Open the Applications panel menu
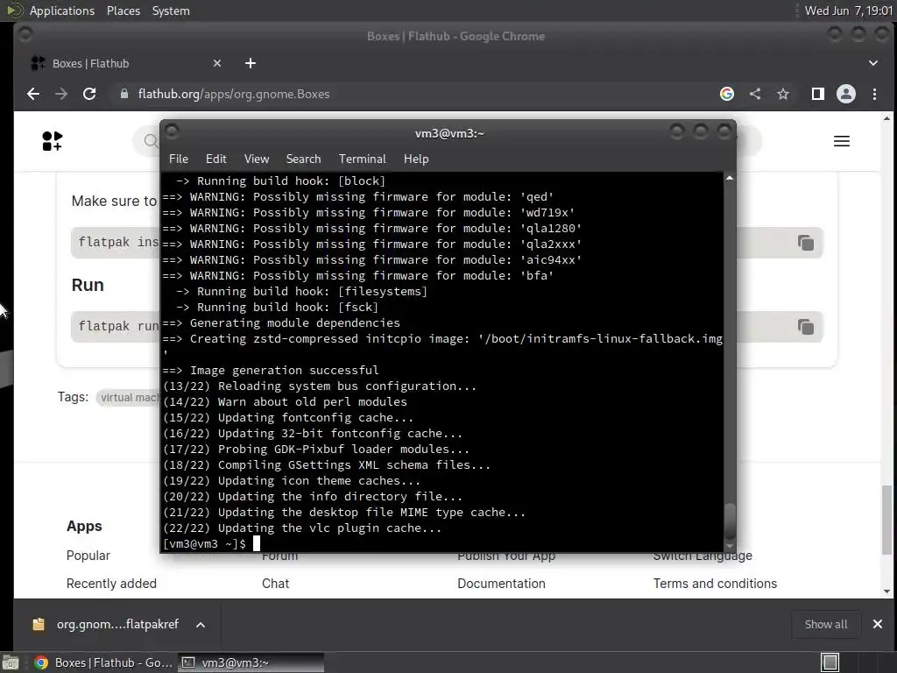Screen dimensions: 897x673 (x=62, y=11)
